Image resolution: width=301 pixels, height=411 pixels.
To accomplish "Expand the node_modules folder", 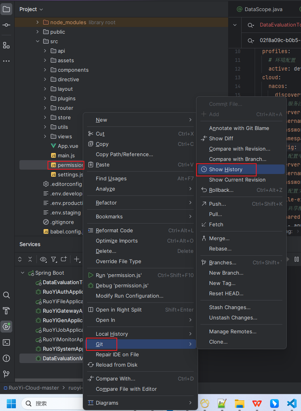I will [x=38, y=22].
